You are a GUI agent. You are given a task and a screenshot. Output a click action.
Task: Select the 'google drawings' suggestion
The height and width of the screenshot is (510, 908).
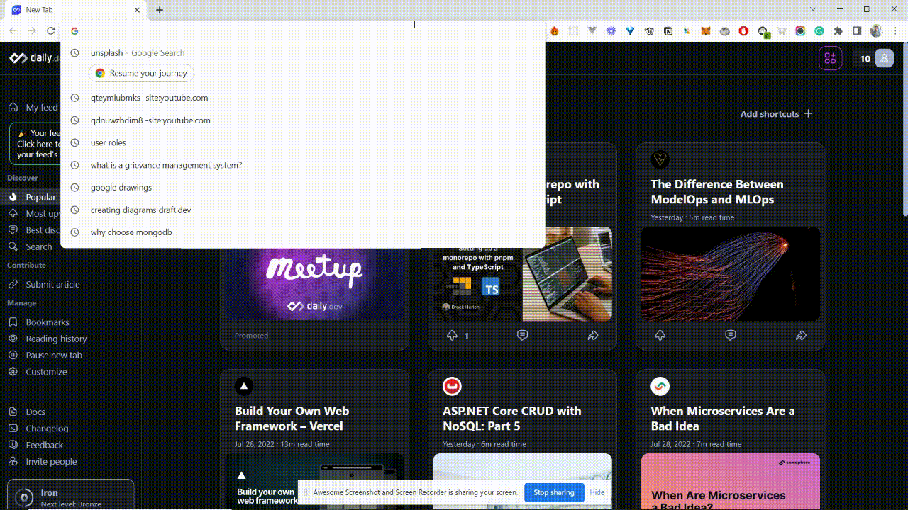click(303, 188)
